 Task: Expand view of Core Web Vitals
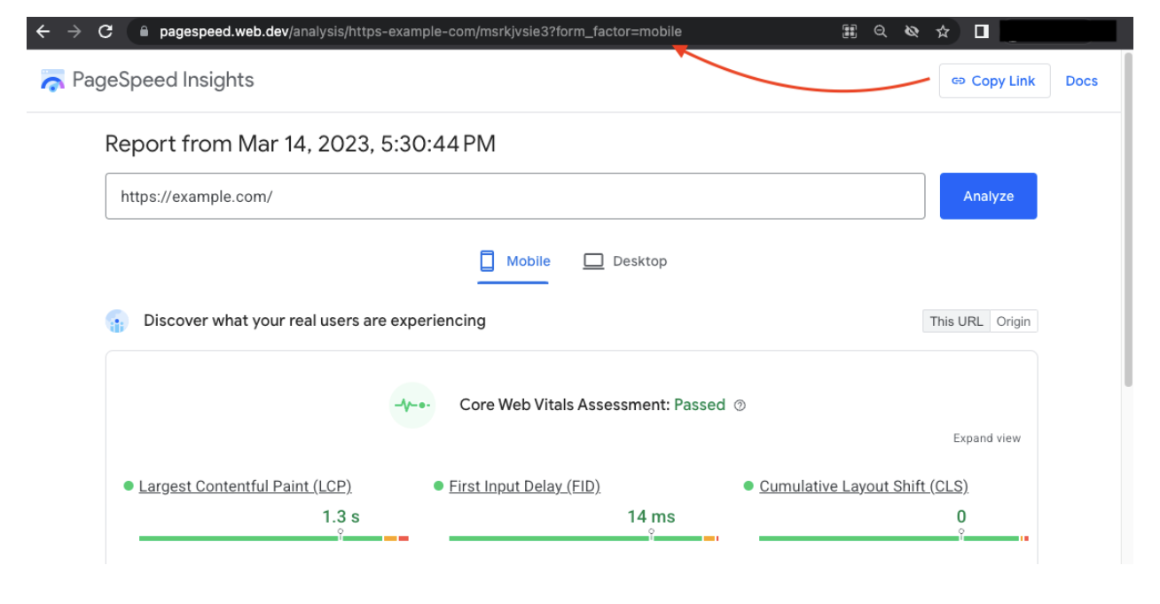pyautogui.click(x=986, y=438)
